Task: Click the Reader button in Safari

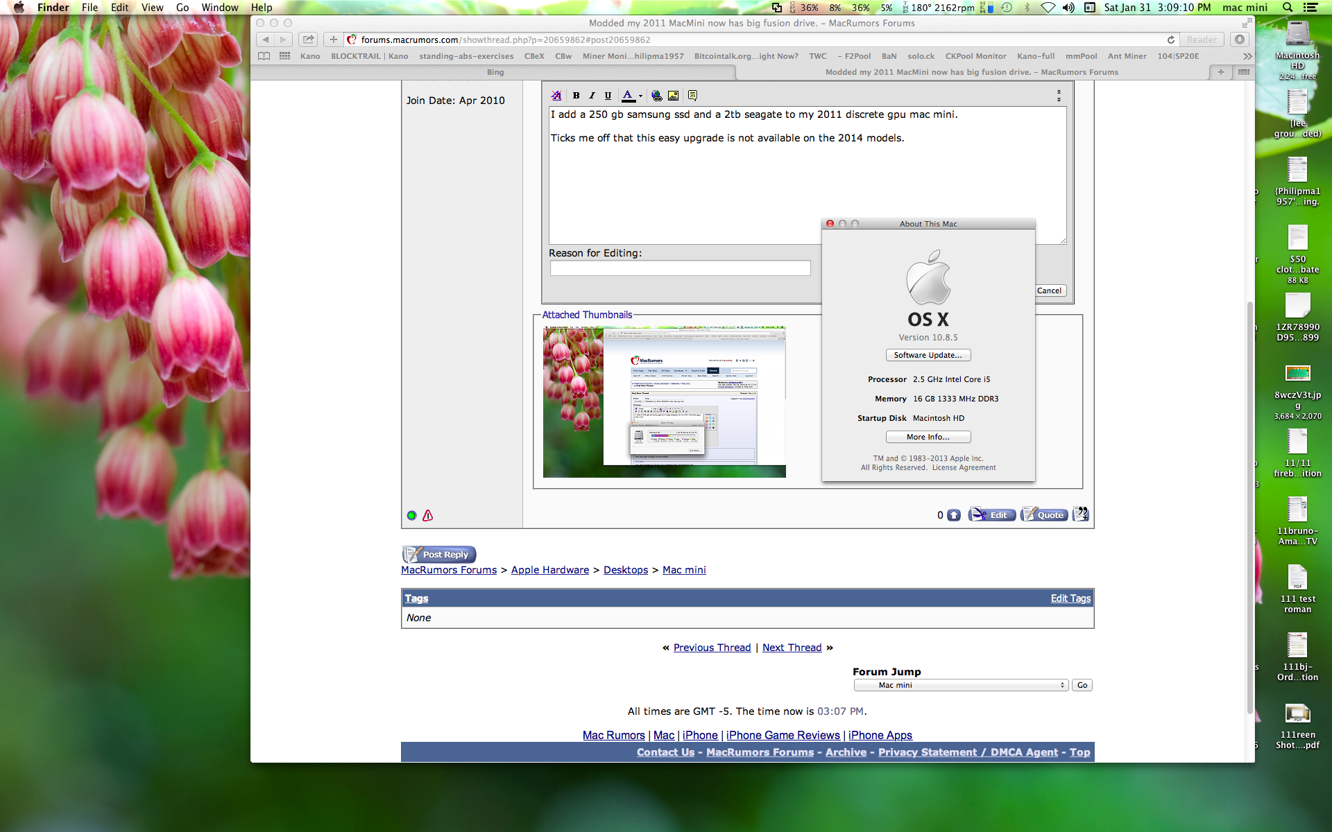Action: click(x=1202, y=40)
